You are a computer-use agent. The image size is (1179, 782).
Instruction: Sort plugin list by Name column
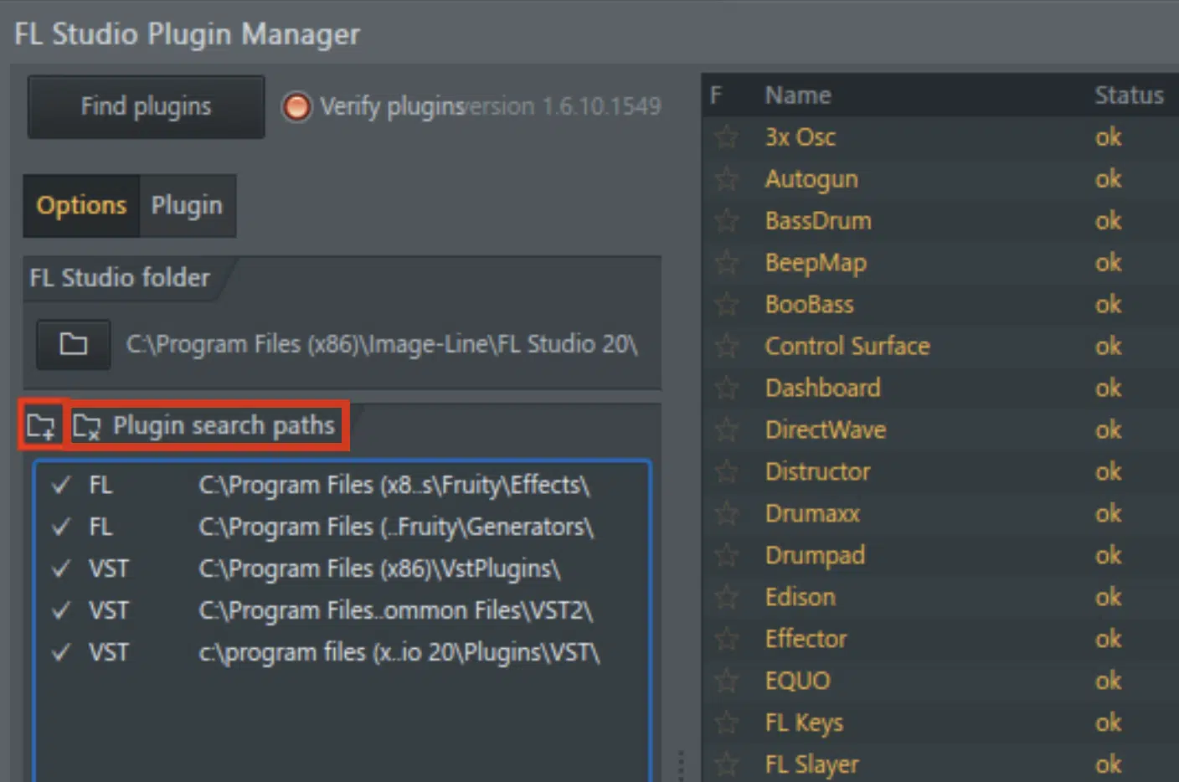point(798,95)
